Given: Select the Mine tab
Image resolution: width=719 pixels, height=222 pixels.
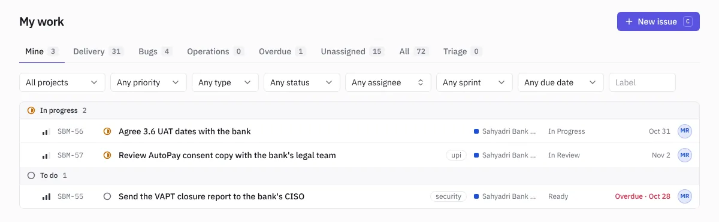Looking at the screenshot, I should point(41,51).
